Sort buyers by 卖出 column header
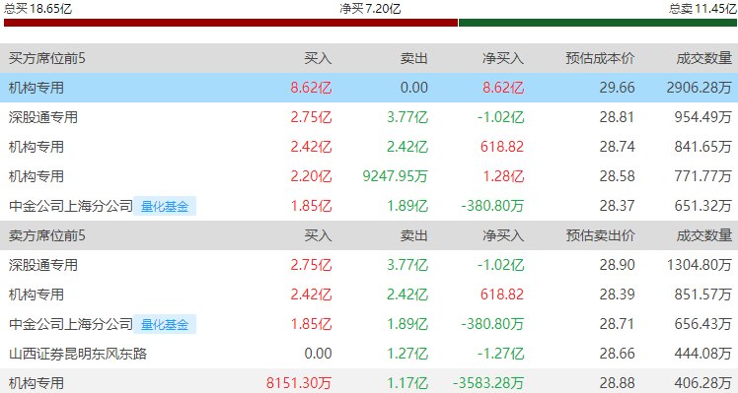The width and height of the screenshot is (738, 393). pos(414,58)
